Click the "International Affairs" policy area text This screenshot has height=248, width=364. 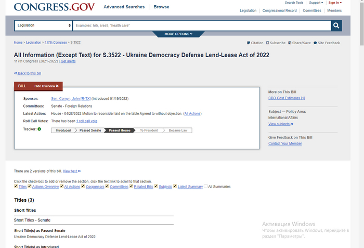pyautogui.click(x=283, y=118)
